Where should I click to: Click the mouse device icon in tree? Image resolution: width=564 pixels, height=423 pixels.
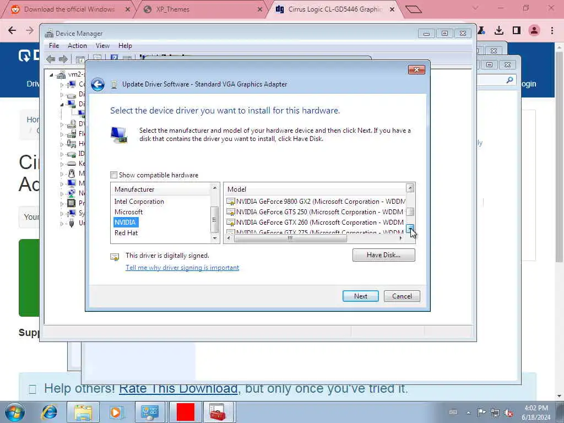[x=72, y=173]
